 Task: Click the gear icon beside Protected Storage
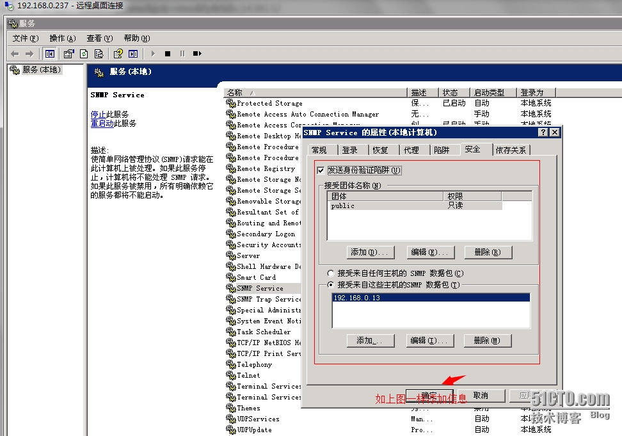(x=231, y=103)
